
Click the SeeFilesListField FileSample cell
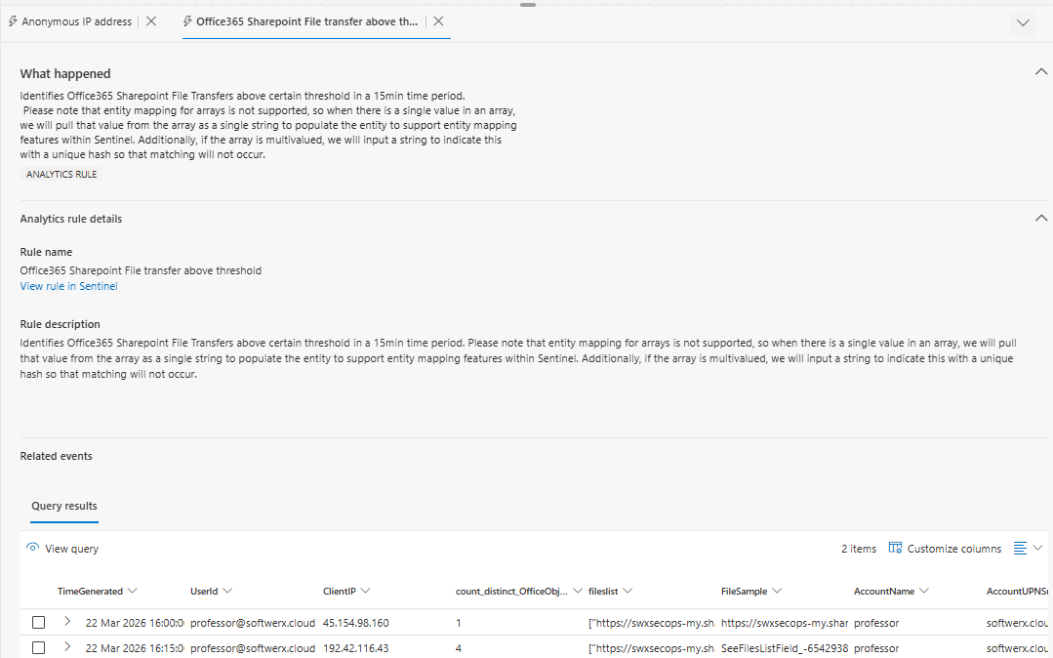point(785,648)
